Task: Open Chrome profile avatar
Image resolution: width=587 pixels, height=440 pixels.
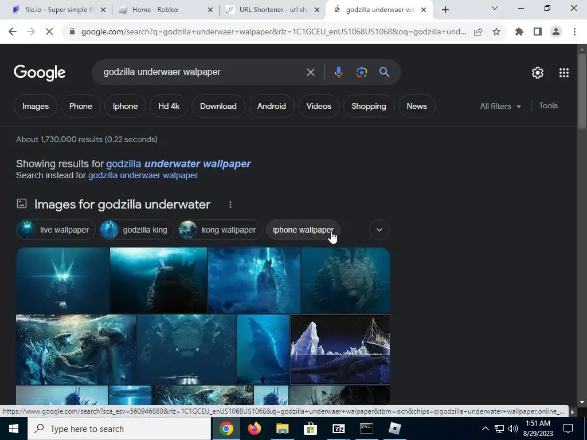Action: 556,32
